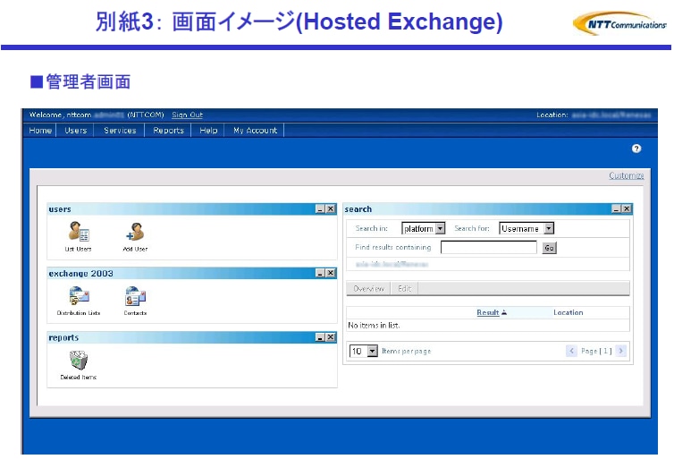Open the Users menu
The height and width of the screenshot is (459, 674).
coord(76,131)
